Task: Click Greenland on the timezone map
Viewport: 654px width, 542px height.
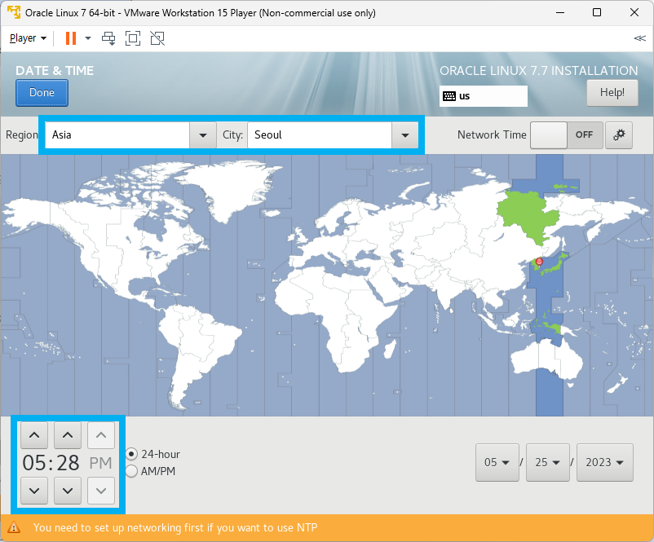Action: coord(232,186)
